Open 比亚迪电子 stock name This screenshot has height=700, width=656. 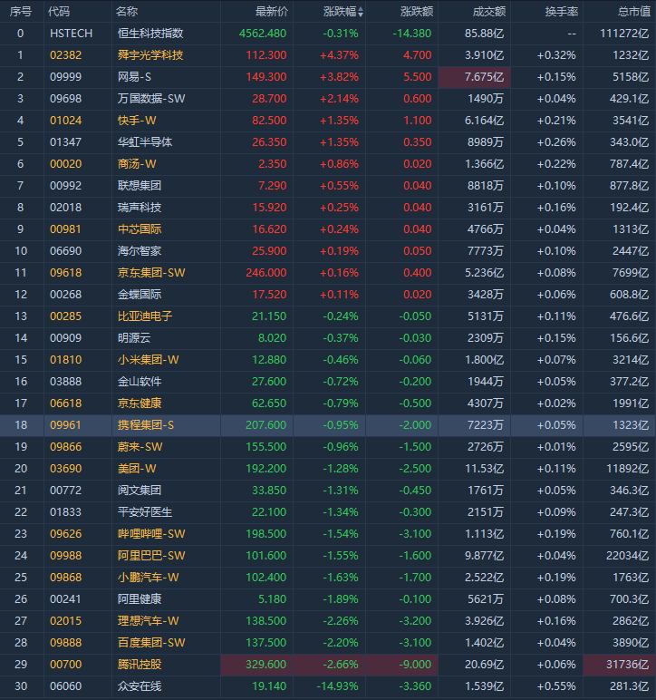[x=145, y=316]
